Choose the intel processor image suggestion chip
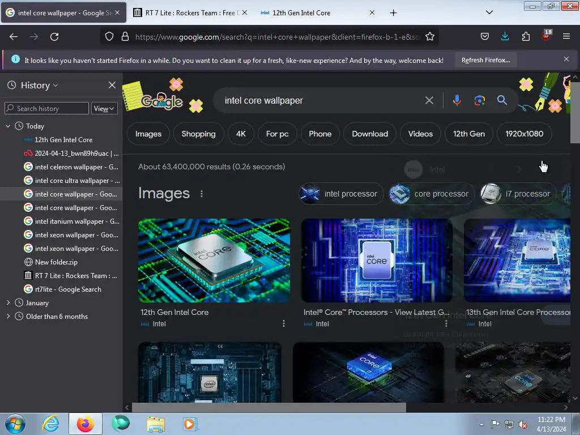The image size is (580, 435). click(x=341, y=194)
